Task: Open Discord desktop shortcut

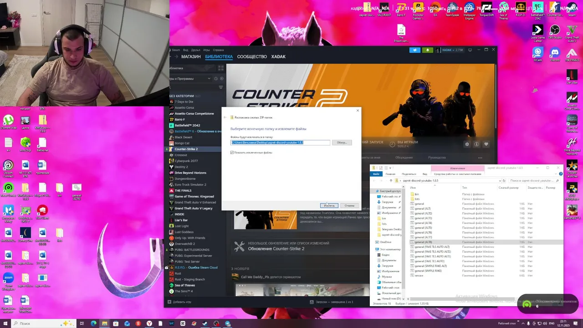Action: point(555,55)
